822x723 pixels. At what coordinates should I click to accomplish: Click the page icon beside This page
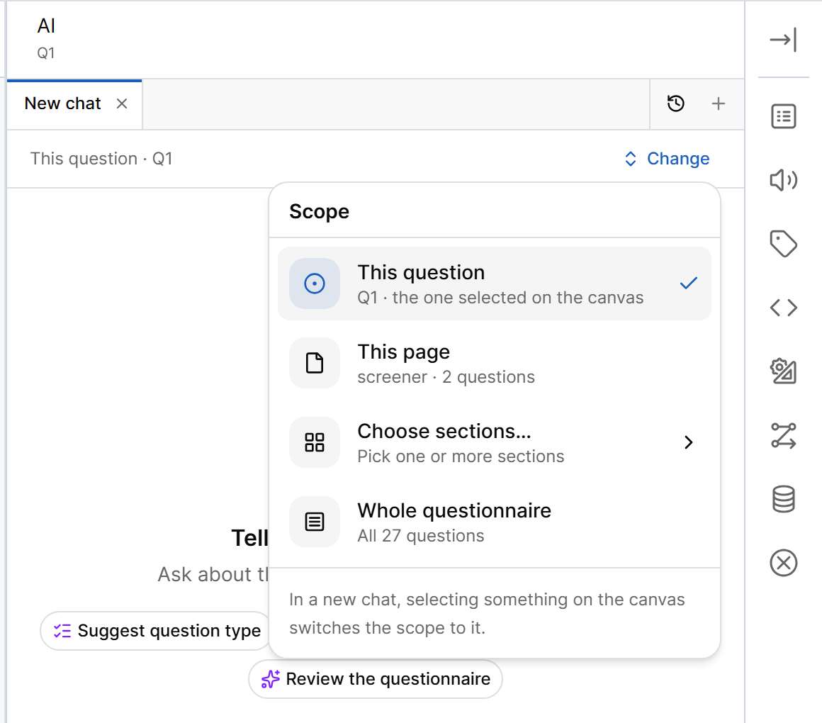tap(315, 363)
